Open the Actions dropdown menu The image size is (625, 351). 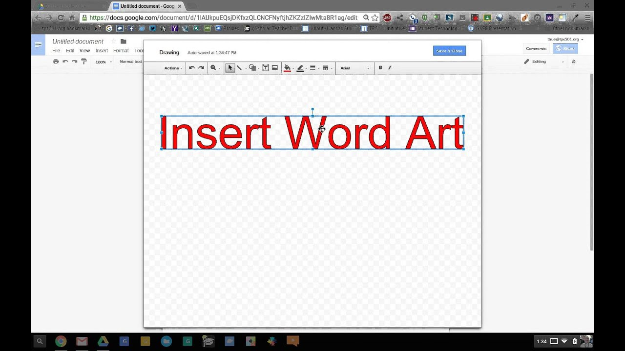pyautogui.click(x=173, y=68)
